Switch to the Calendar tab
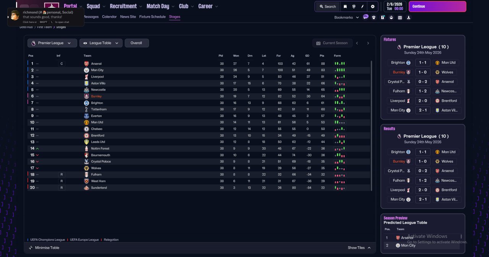This screenshot has width=489, height=257. click(109, 17)
